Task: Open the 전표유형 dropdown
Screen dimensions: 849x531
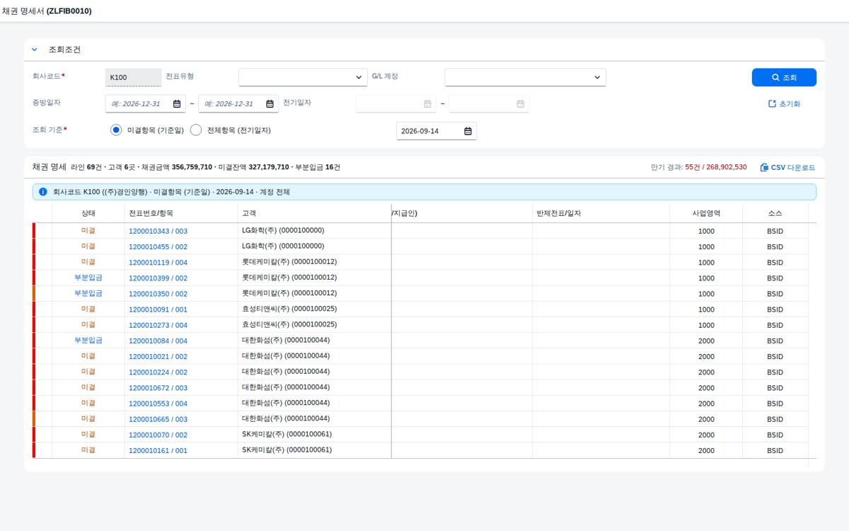Action: point(304,77)
